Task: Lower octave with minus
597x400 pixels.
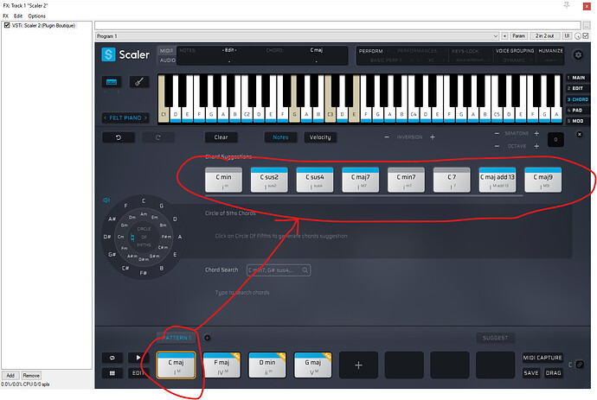Action: pos(497,146)
